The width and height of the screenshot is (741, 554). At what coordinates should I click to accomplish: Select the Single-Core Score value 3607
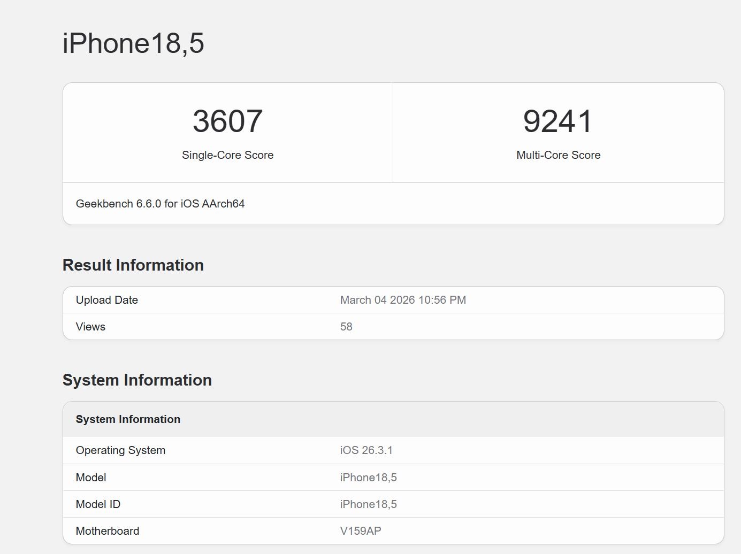click(x=227, y=120)
